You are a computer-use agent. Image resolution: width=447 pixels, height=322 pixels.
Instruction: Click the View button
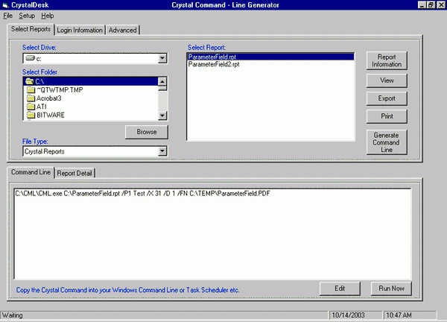pos(387,80)
